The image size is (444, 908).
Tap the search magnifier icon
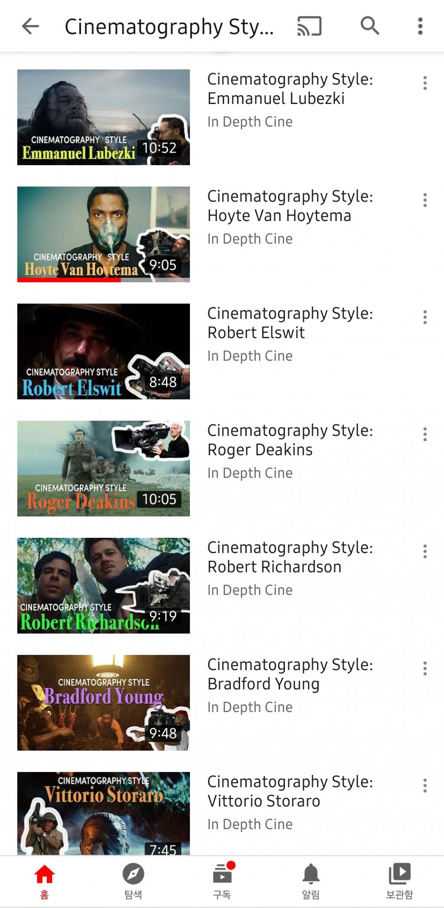click(370, 26)
